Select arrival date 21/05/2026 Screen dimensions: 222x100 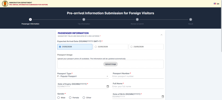75,47
